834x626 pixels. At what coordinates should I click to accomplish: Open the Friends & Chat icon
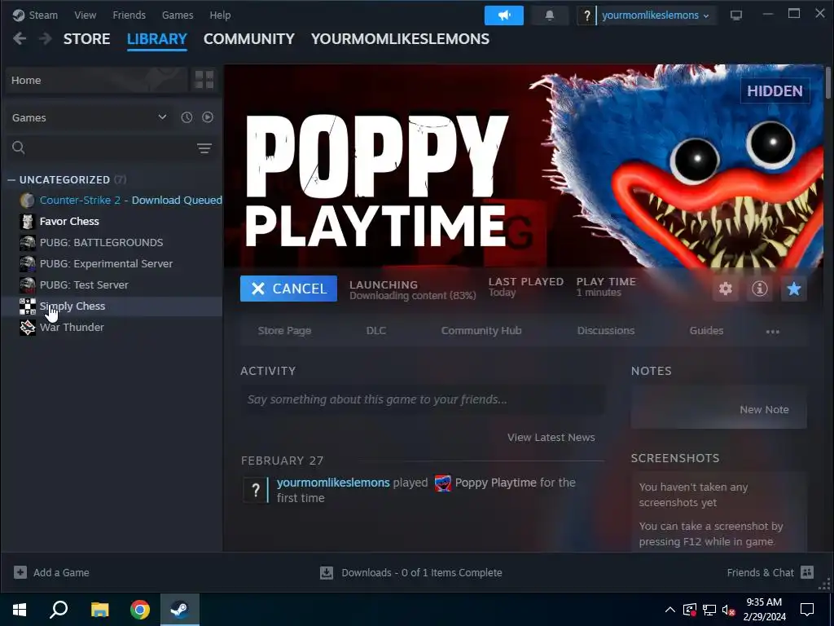point(807,572)
